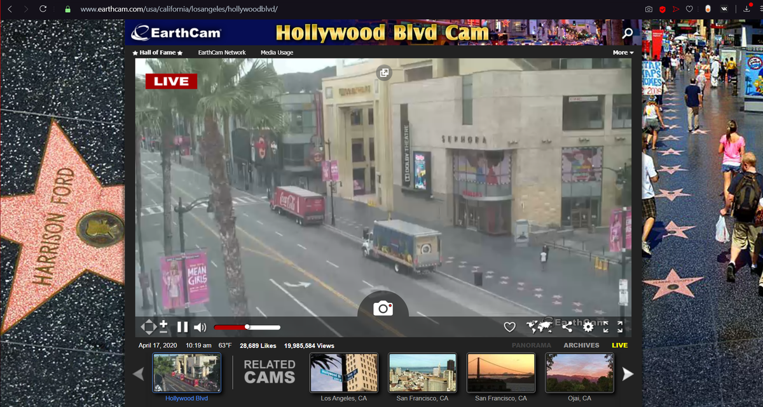This screenshot has height=407, width=763.
Task: Open the browser downloads icon
Action: (x=746, y=10)
